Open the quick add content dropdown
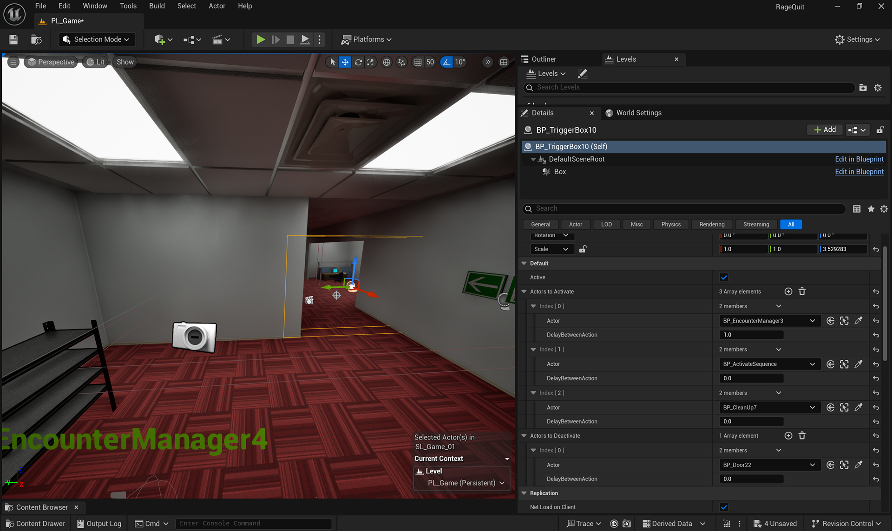The width and height of the screenshot is (892, 531). pos(164,39)
